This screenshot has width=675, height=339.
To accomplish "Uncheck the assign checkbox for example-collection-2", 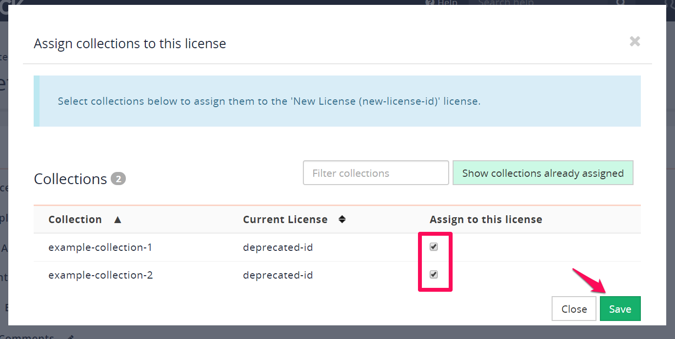I will point(434,275).
